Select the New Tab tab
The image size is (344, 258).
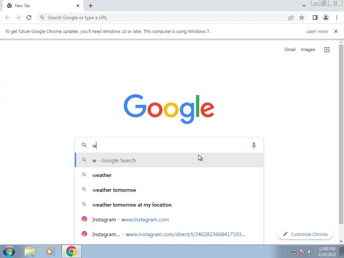click(43, 6)
